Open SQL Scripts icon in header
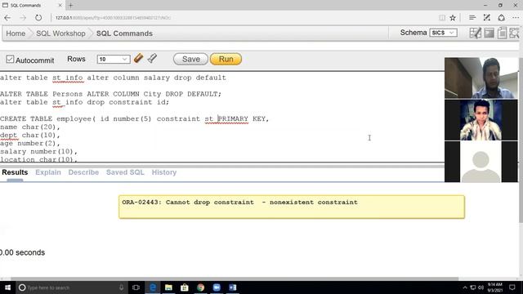The image size is (523, 294). 502,33
